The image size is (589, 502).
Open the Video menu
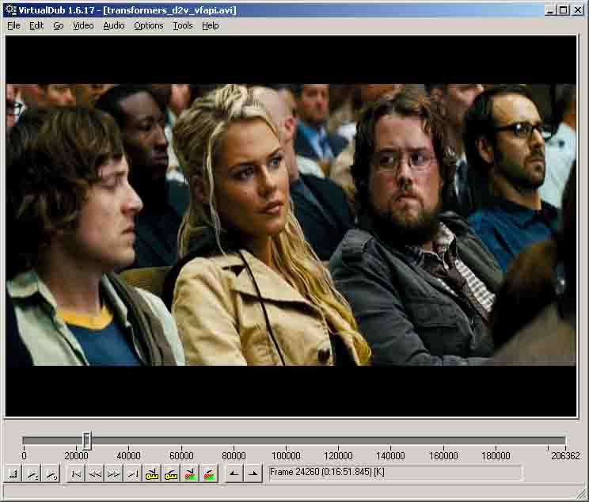coord(83,25)
